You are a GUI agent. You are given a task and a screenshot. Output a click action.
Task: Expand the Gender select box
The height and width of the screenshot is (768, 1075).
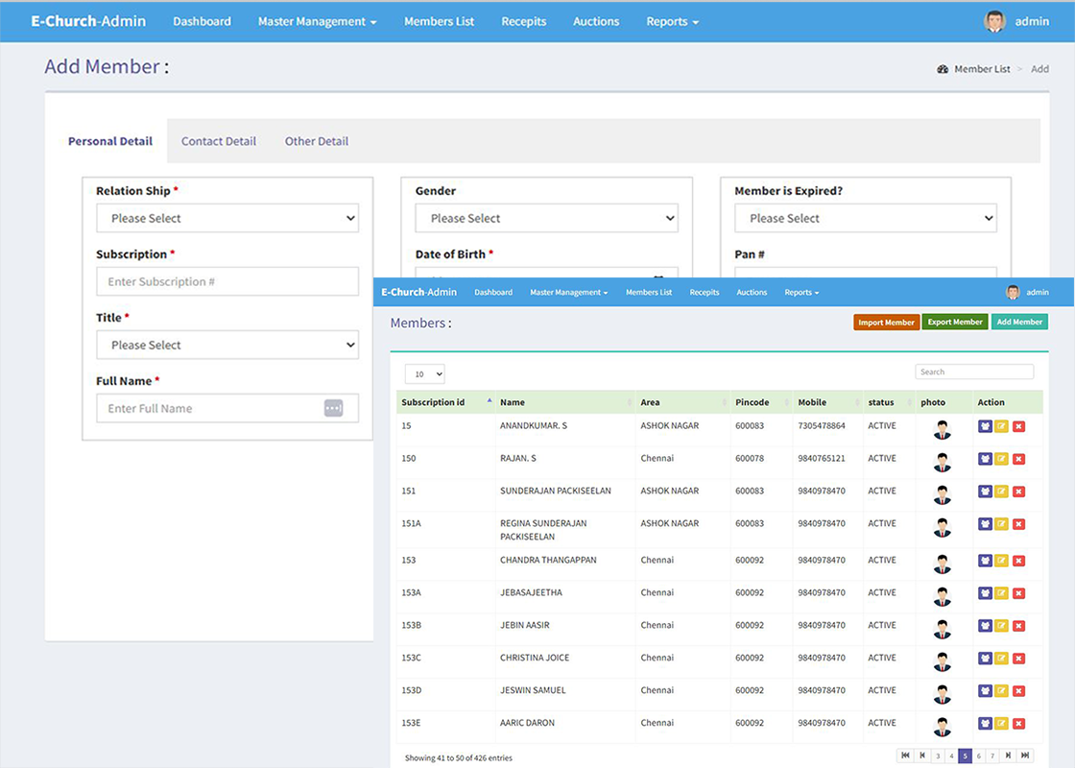(x=546, y=218)
